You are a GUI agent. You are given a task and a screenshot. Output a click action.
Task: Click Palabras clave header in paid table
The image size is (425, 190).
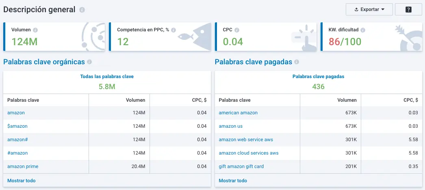[x=234, y=100]
